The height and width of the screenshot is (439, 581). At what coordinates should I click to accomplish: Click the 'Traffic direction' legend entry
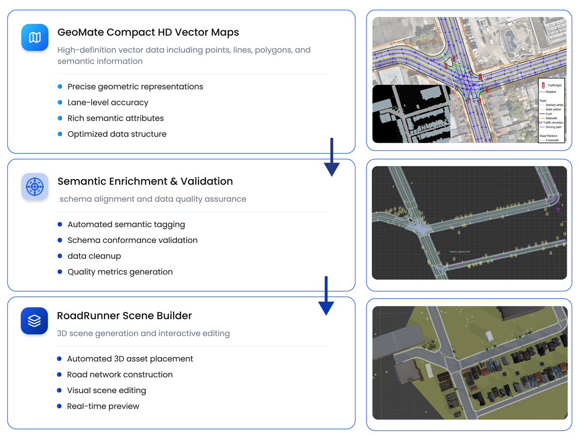pyautogui.click(x=551, y=123)
